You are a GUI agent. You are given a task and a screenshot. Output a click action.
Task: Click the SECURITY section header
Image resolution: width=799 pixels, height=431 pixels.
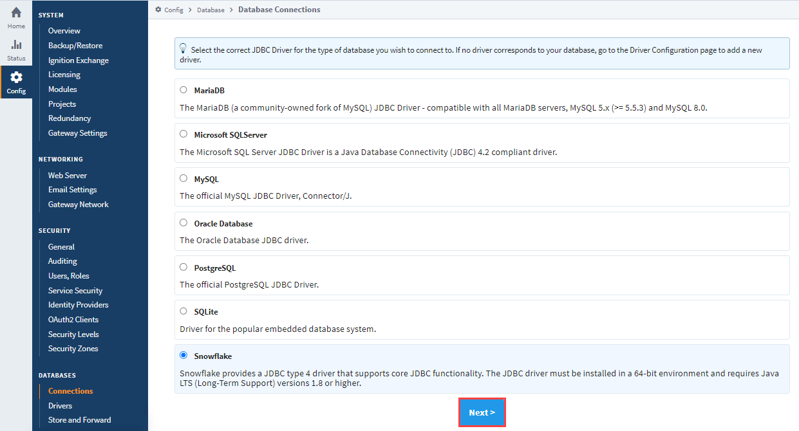coord(55,231)
